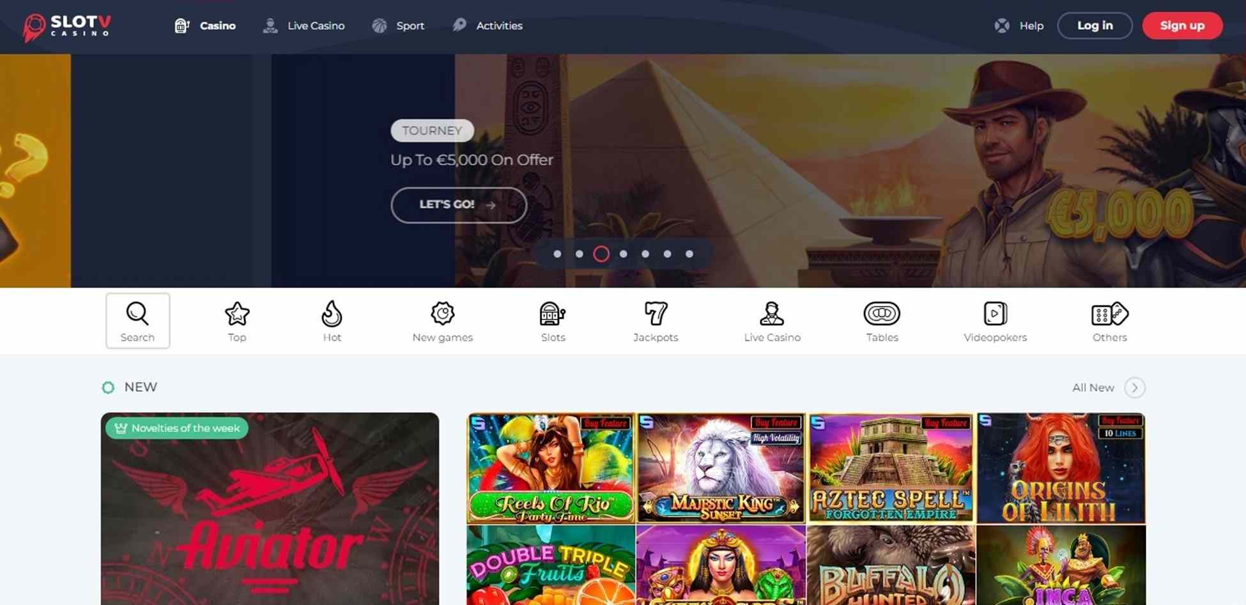Click the SlotV Casino logo
This screenshot has height=605, width=1246.
[x=67, y=27]
